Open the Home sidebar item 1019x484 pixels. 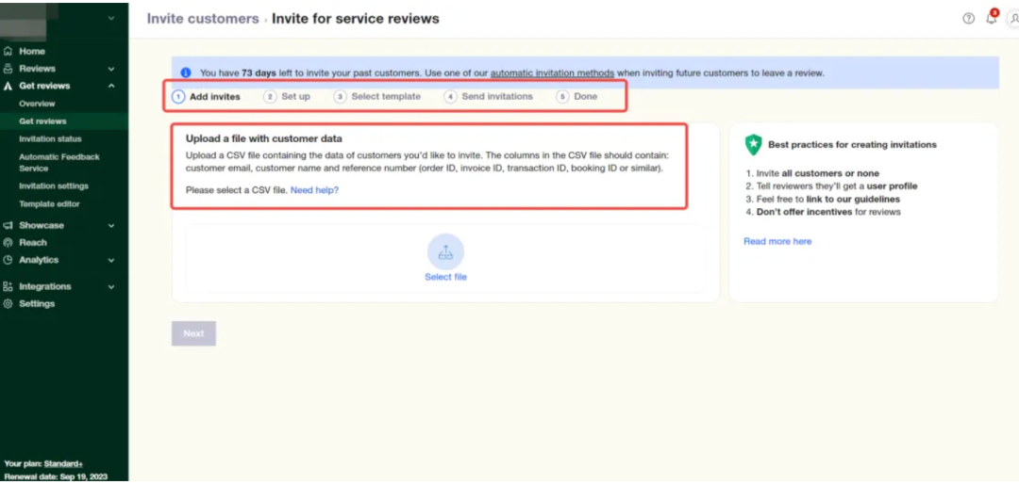point(32,51)
